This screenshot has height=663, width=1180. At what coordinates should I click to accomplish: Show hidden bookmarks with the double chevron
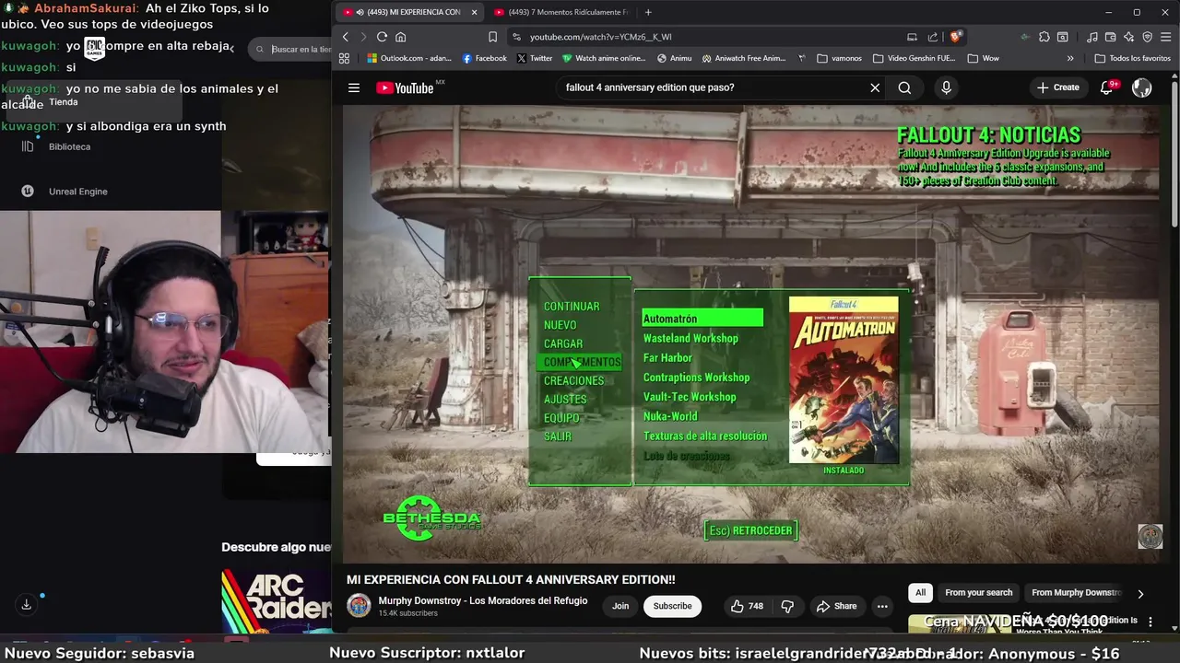click(1070, 58)
